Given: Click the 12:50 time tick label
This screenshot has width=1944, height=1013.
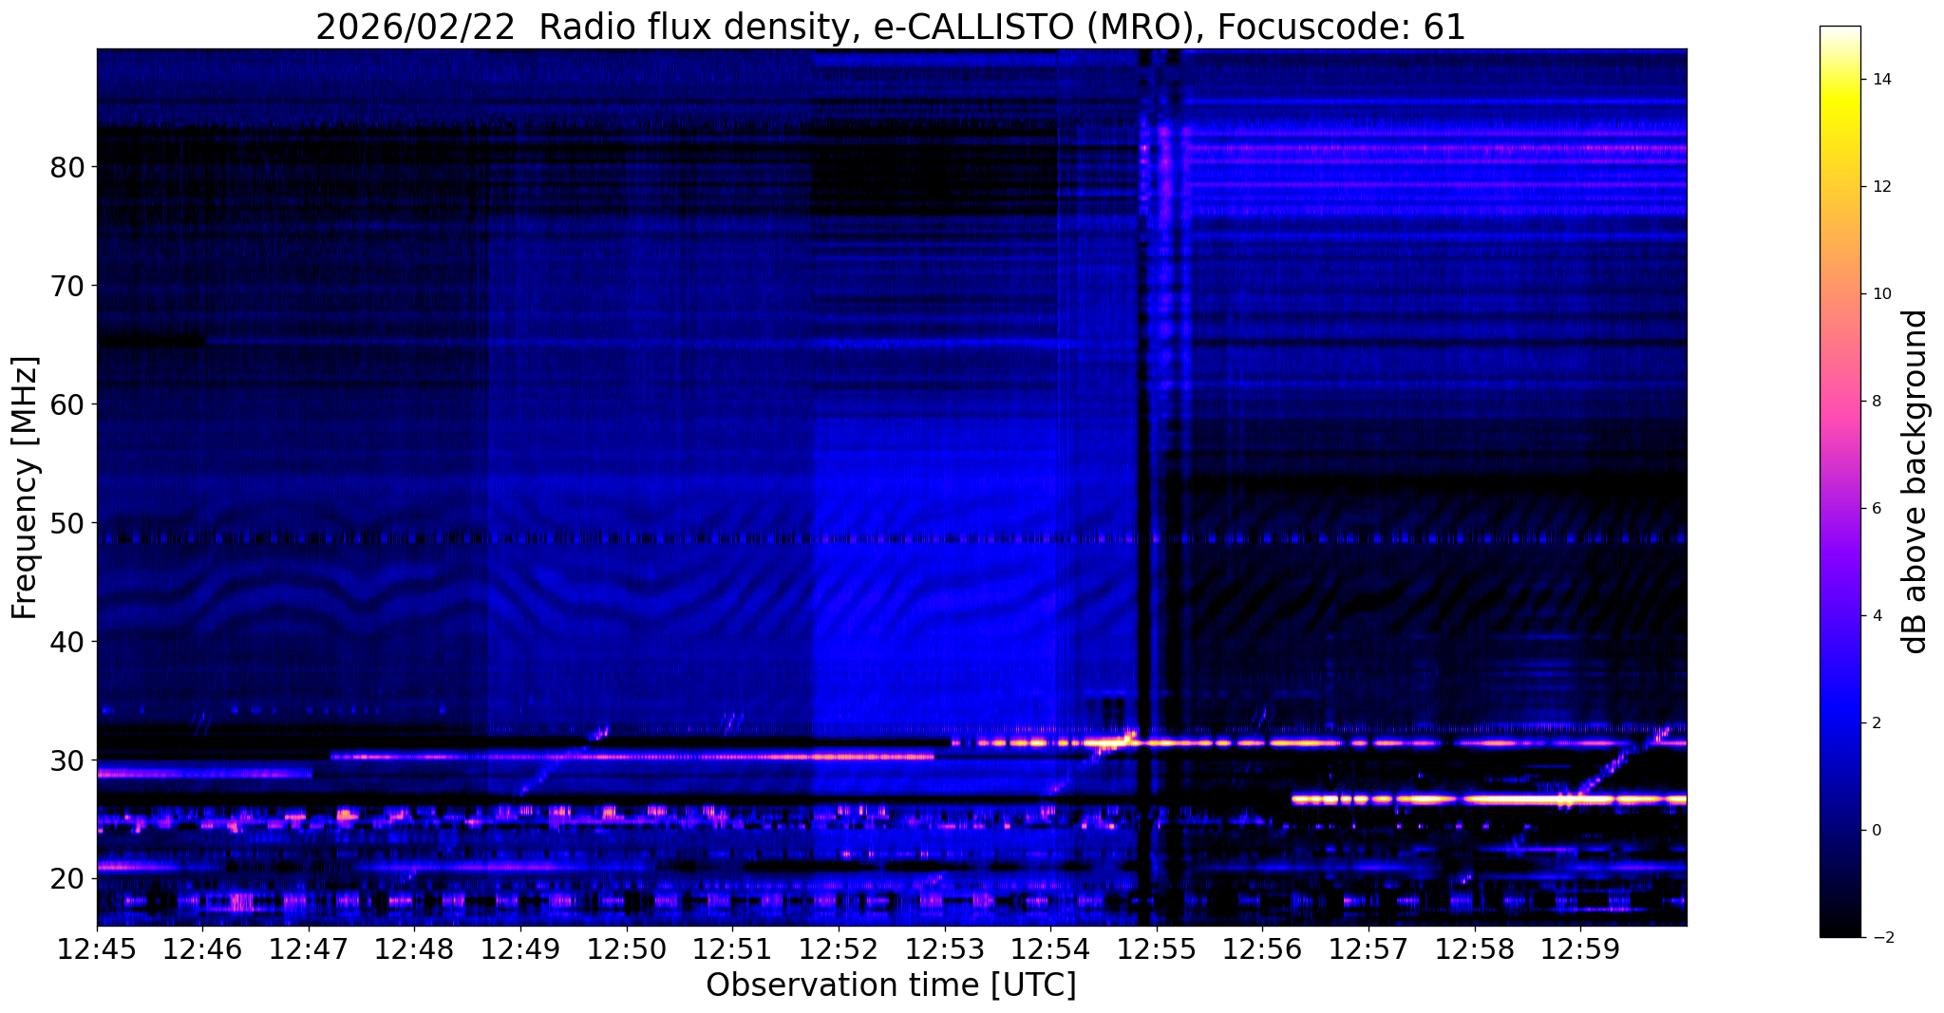Looking at the screenshot, I should click(x=627, y=949).
